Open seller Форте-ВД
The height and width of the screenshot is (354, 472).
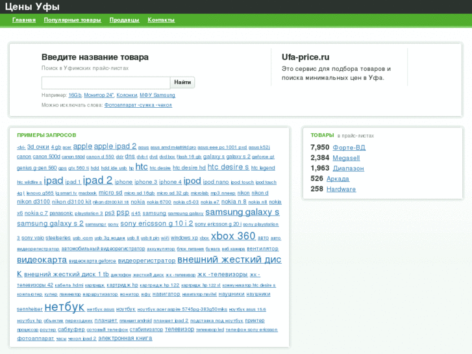tap(349, 147)
